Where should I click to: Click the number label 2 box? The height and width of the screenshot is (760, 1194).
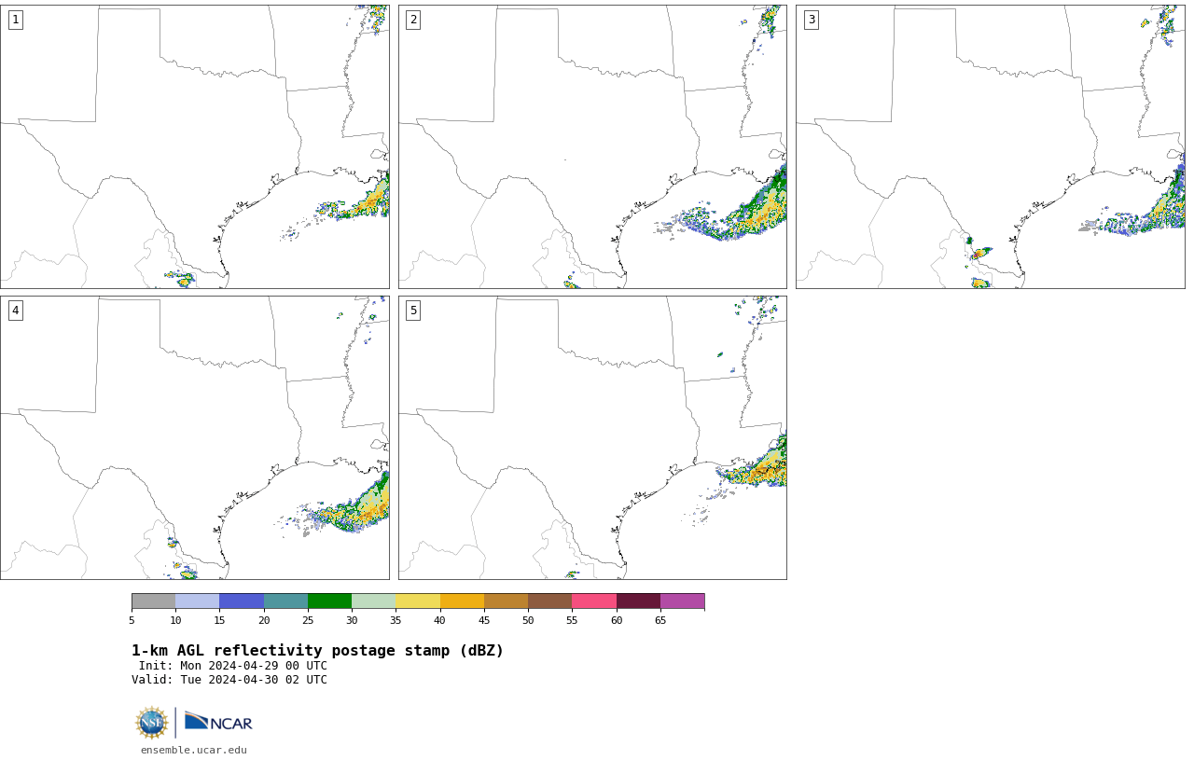pos(413,20)
